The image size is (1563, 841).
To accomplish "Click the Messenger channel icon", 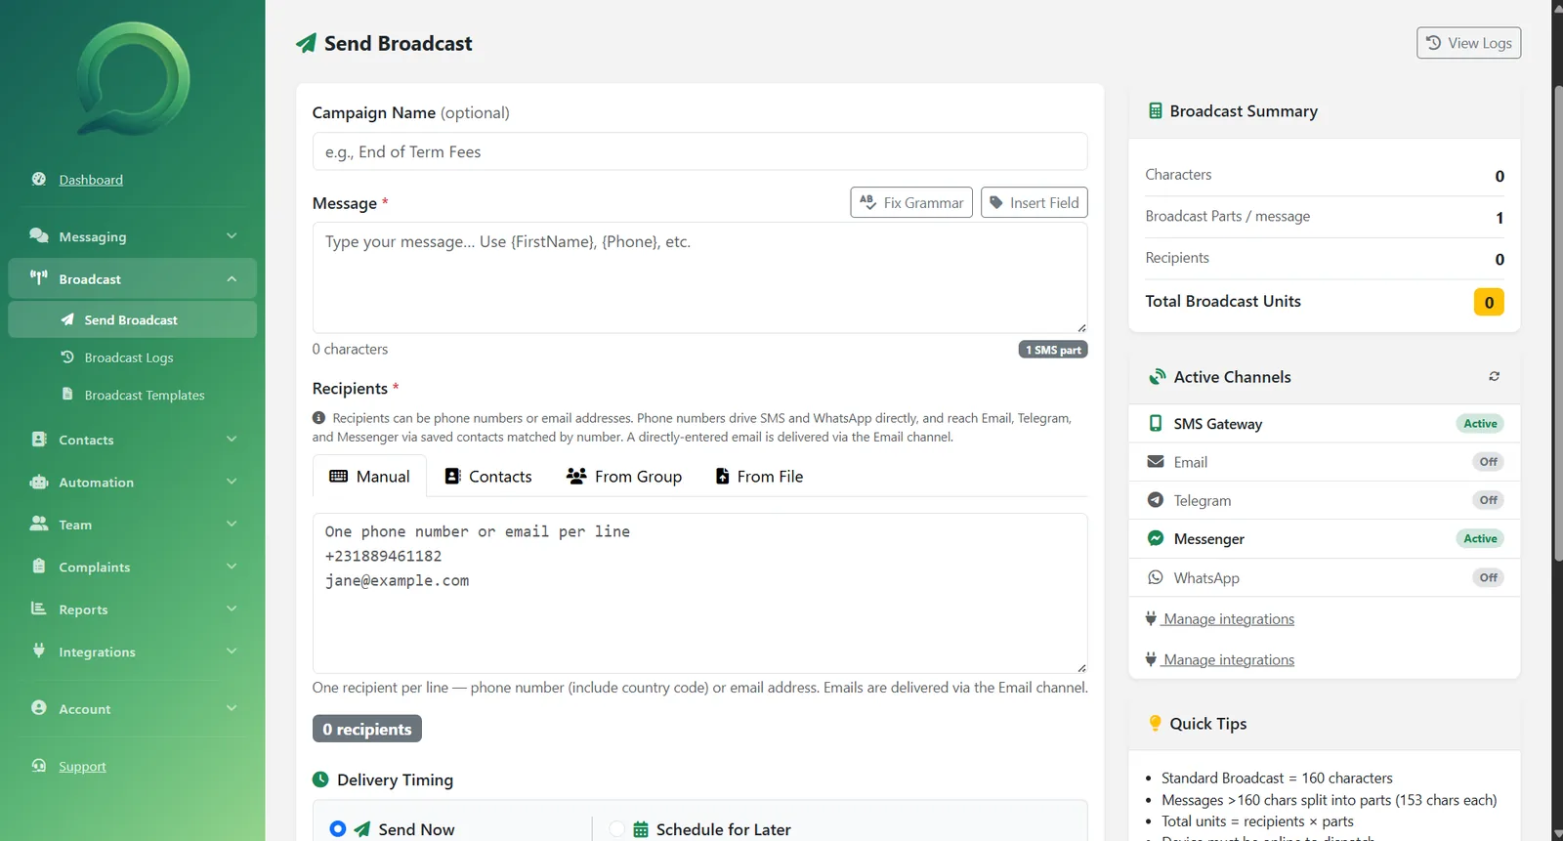I will [x=1156, y=538].
